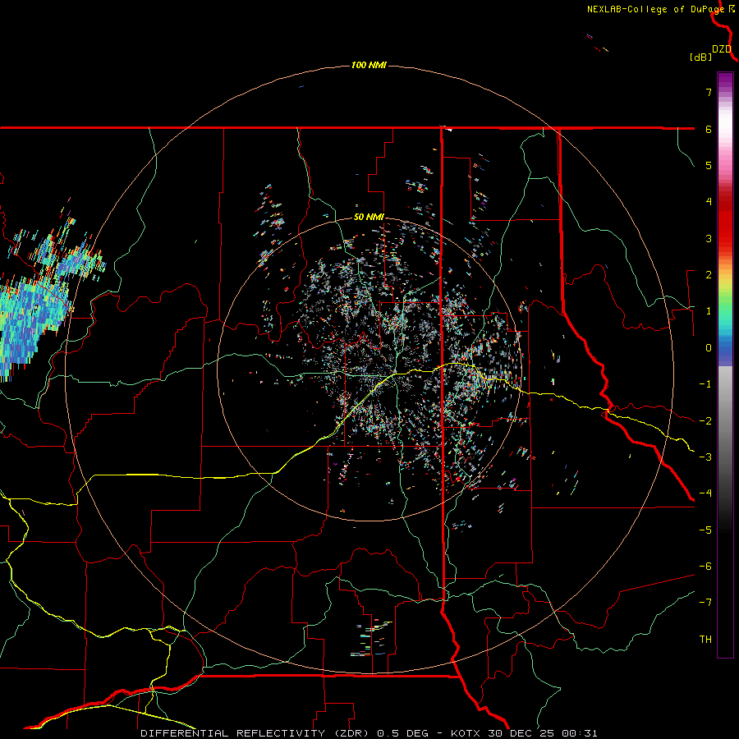Click the -2 value on color scale
The width and height of the screenshot is (739, 739).
point(705,421)
